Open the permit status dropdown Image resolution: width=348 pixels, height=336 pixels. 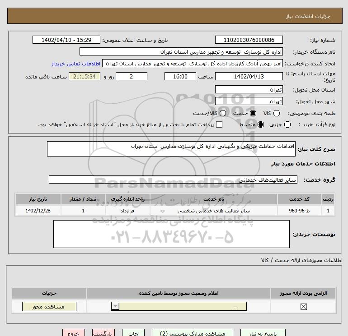tap(179, 307)
